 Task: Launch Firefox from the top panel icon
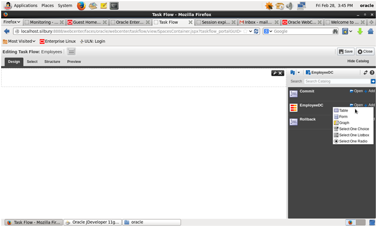(x=81, y=6)
